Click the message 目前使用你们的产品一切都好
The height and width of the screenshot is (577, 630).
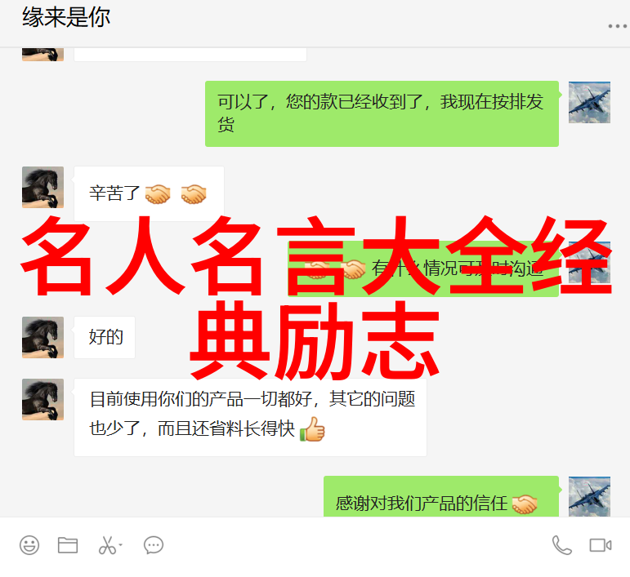coord(250,417)
